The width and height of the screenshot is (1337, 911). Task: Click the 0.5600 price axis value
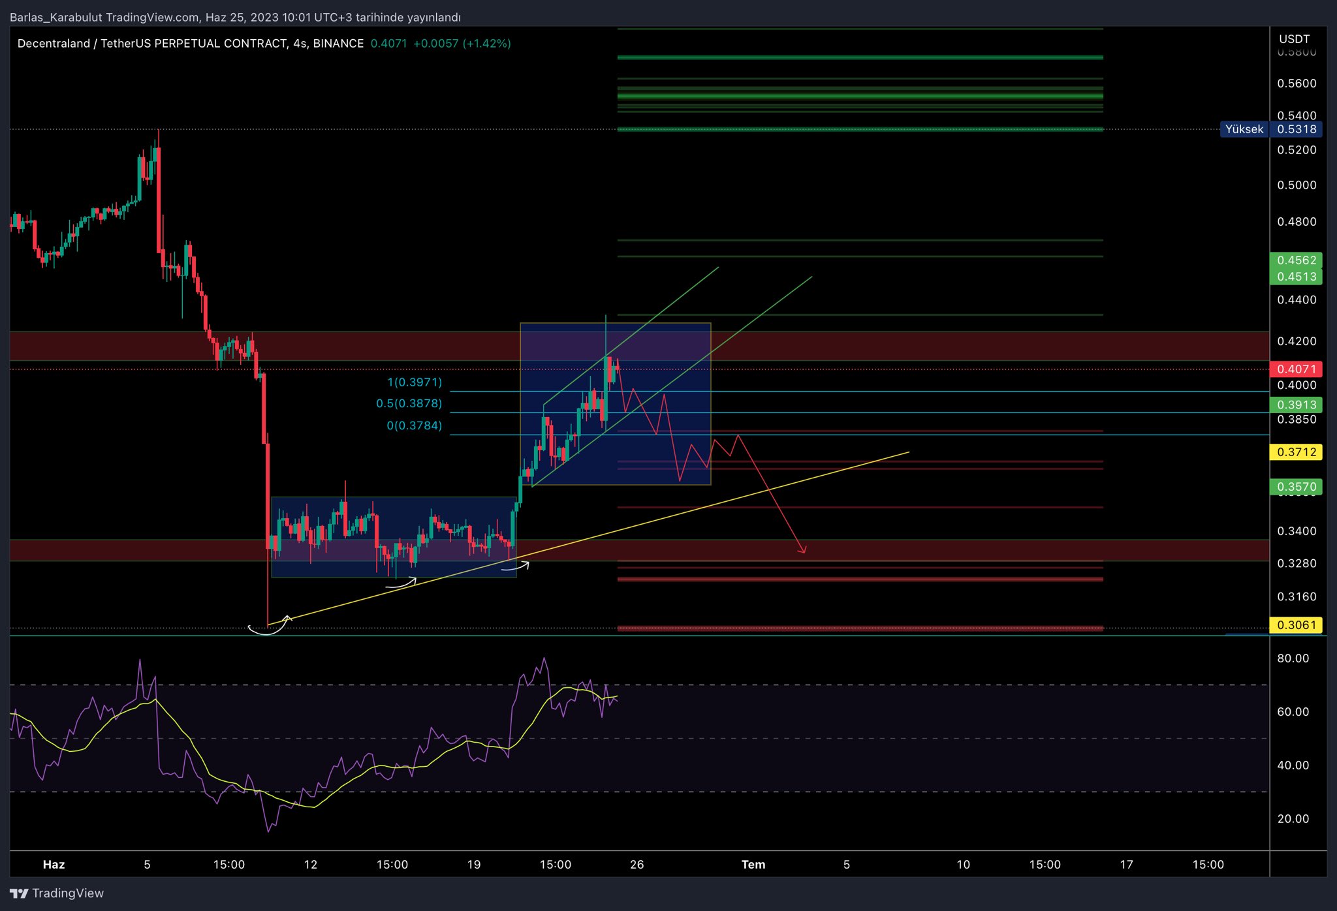click(x=1297, y=84)
